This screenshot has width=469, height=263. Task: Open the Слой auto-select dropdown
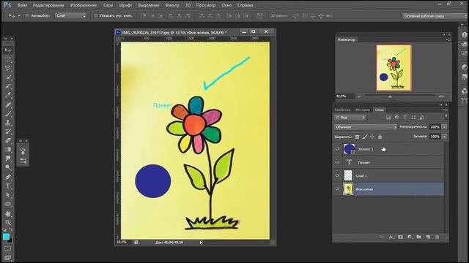point(70,15)
